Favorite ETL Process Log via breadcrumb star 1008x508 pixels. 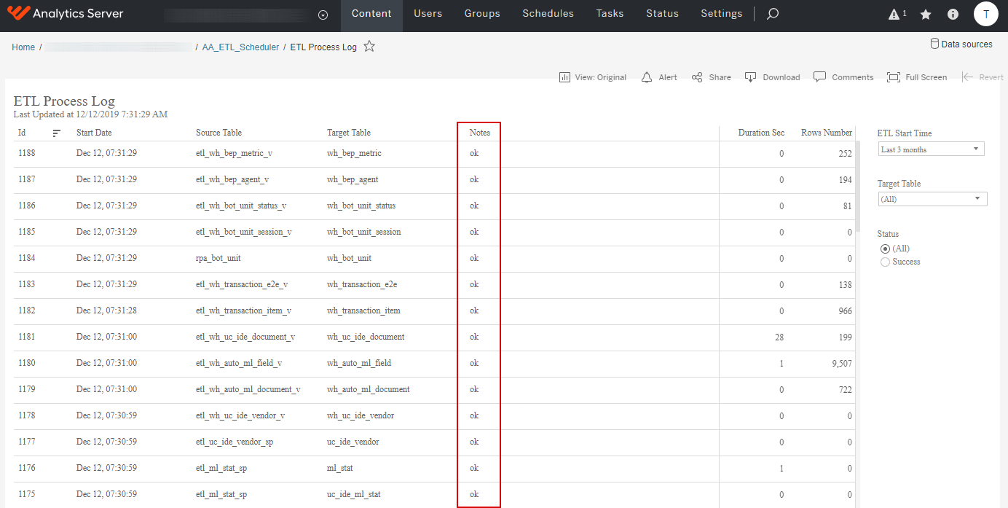tap(369, 47)
